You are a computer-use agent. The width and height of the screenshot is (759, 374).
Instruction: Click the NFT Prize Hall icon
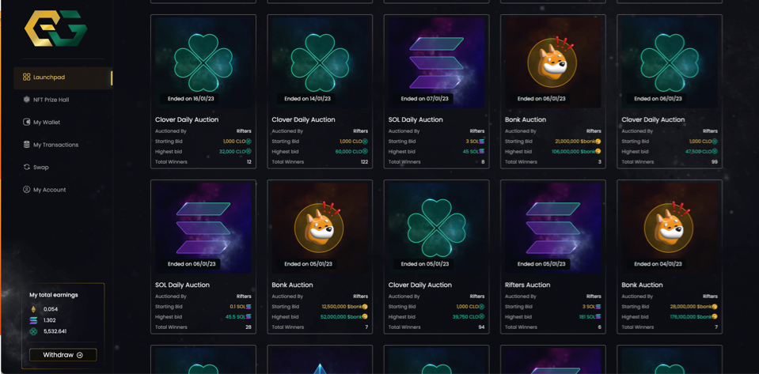[x=26, y=100]
